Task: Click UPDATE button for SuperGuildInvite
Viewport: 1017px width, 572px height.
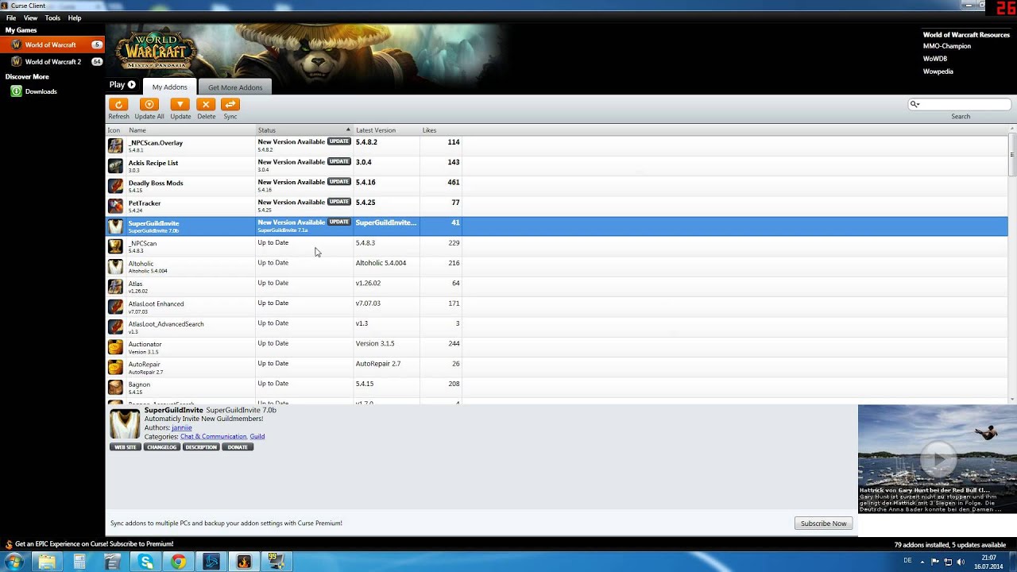Action: [339, 222]
